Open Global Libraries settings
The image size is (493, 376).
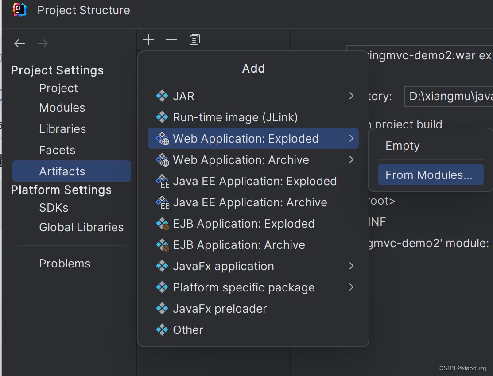(81, 227)
